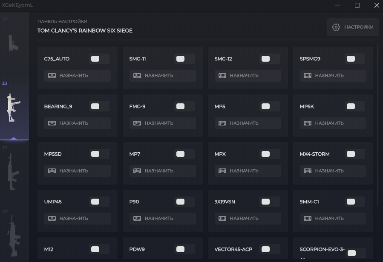
Task: Open the rifle category icon numbered 57
Action: click(x=14, y=172)
